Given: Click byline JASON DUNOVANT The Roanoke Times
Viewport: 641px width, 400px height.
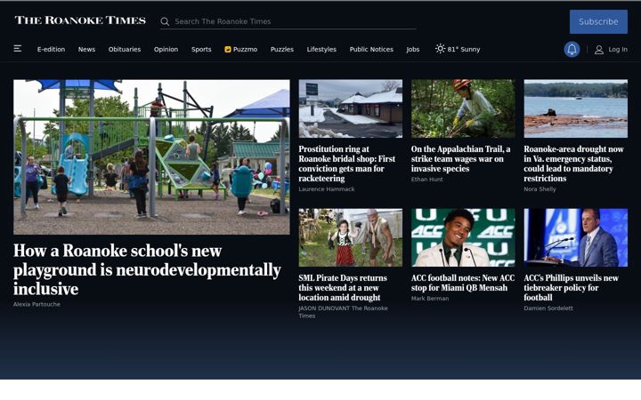Looking at the screenshot, I should tap(343, 312).
